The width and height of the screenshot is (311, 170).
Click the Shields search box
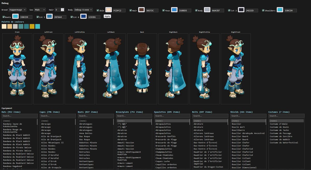tap(248, 116)
